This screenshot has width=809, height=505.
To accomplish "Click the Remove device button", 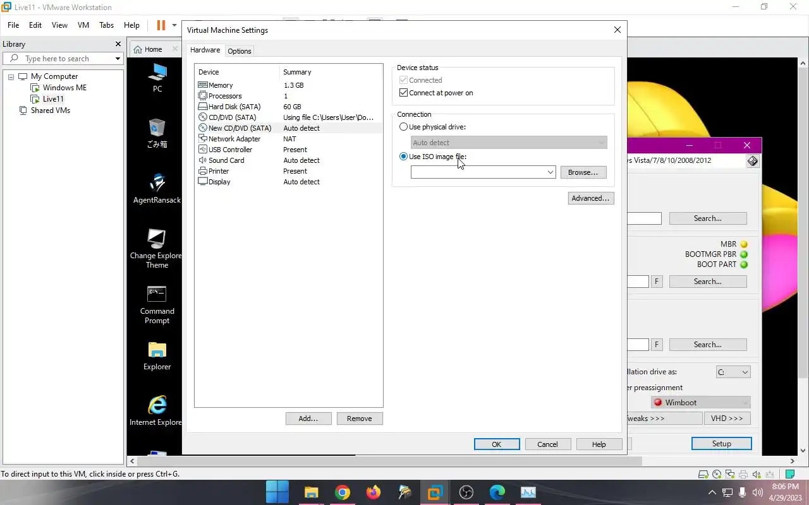I will click(x=360, y=419).
